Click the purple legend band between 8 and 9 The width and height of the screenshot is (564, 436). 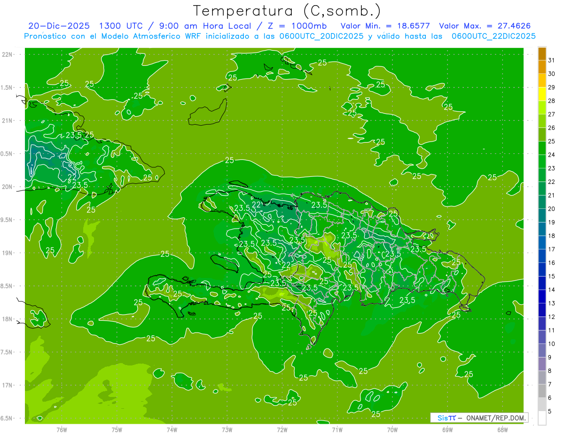(542, 364)
